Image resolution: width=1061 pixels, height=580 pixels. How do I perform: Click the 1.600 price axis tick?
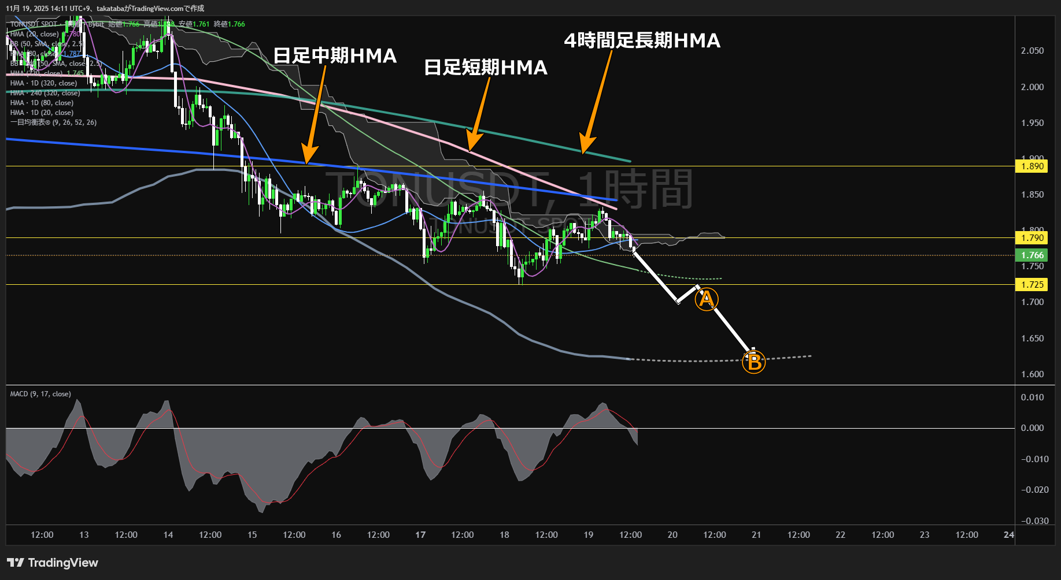click(x=1033, y=374)
